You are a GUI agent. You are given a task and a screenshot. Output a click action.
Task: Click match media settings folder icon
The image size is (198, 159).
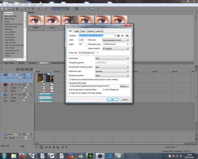127,36
